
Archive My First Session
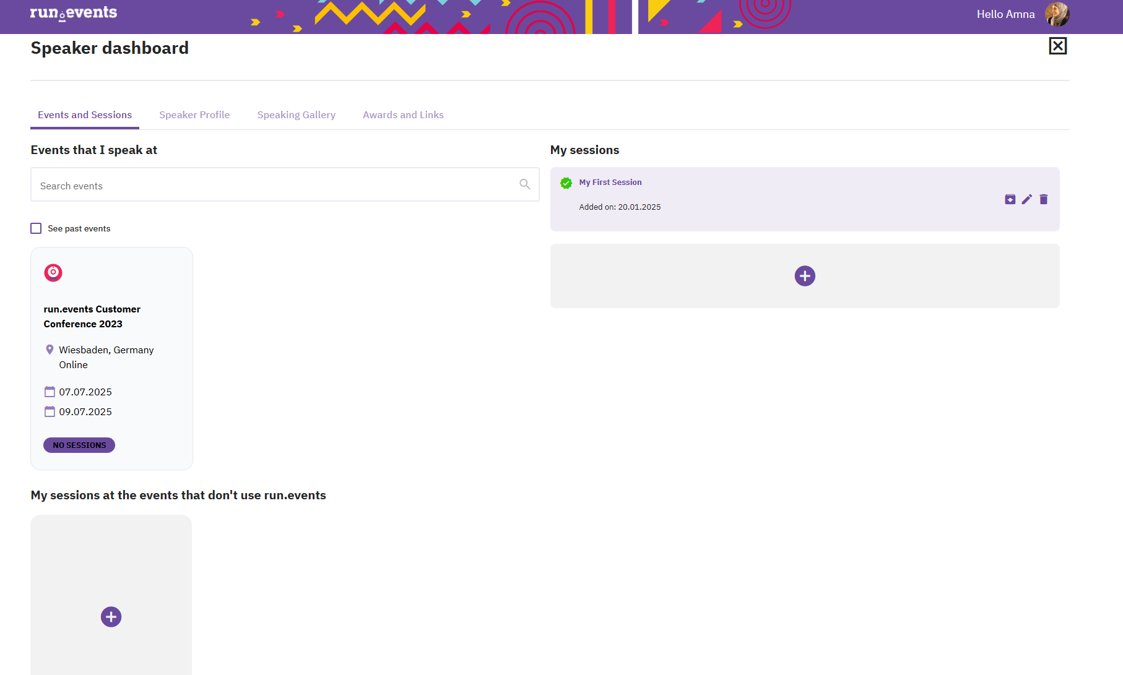tap(1010, 199)
